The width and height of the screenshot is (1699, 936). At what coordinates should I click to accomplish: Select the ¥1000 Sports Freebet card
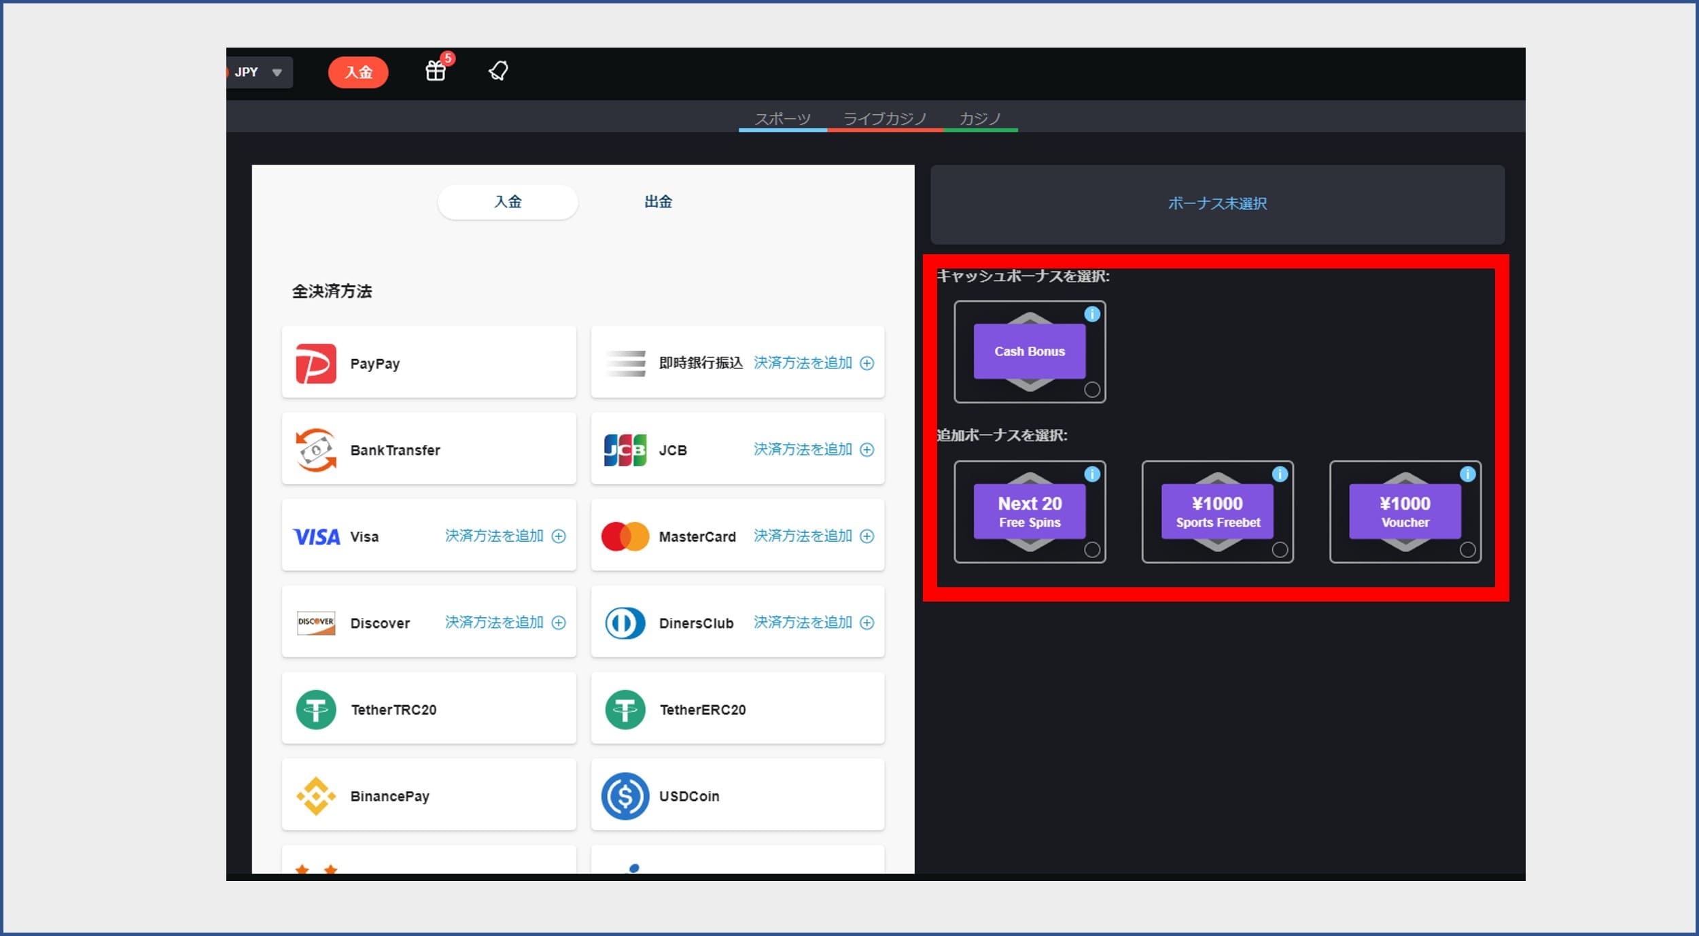[1216, 512]
